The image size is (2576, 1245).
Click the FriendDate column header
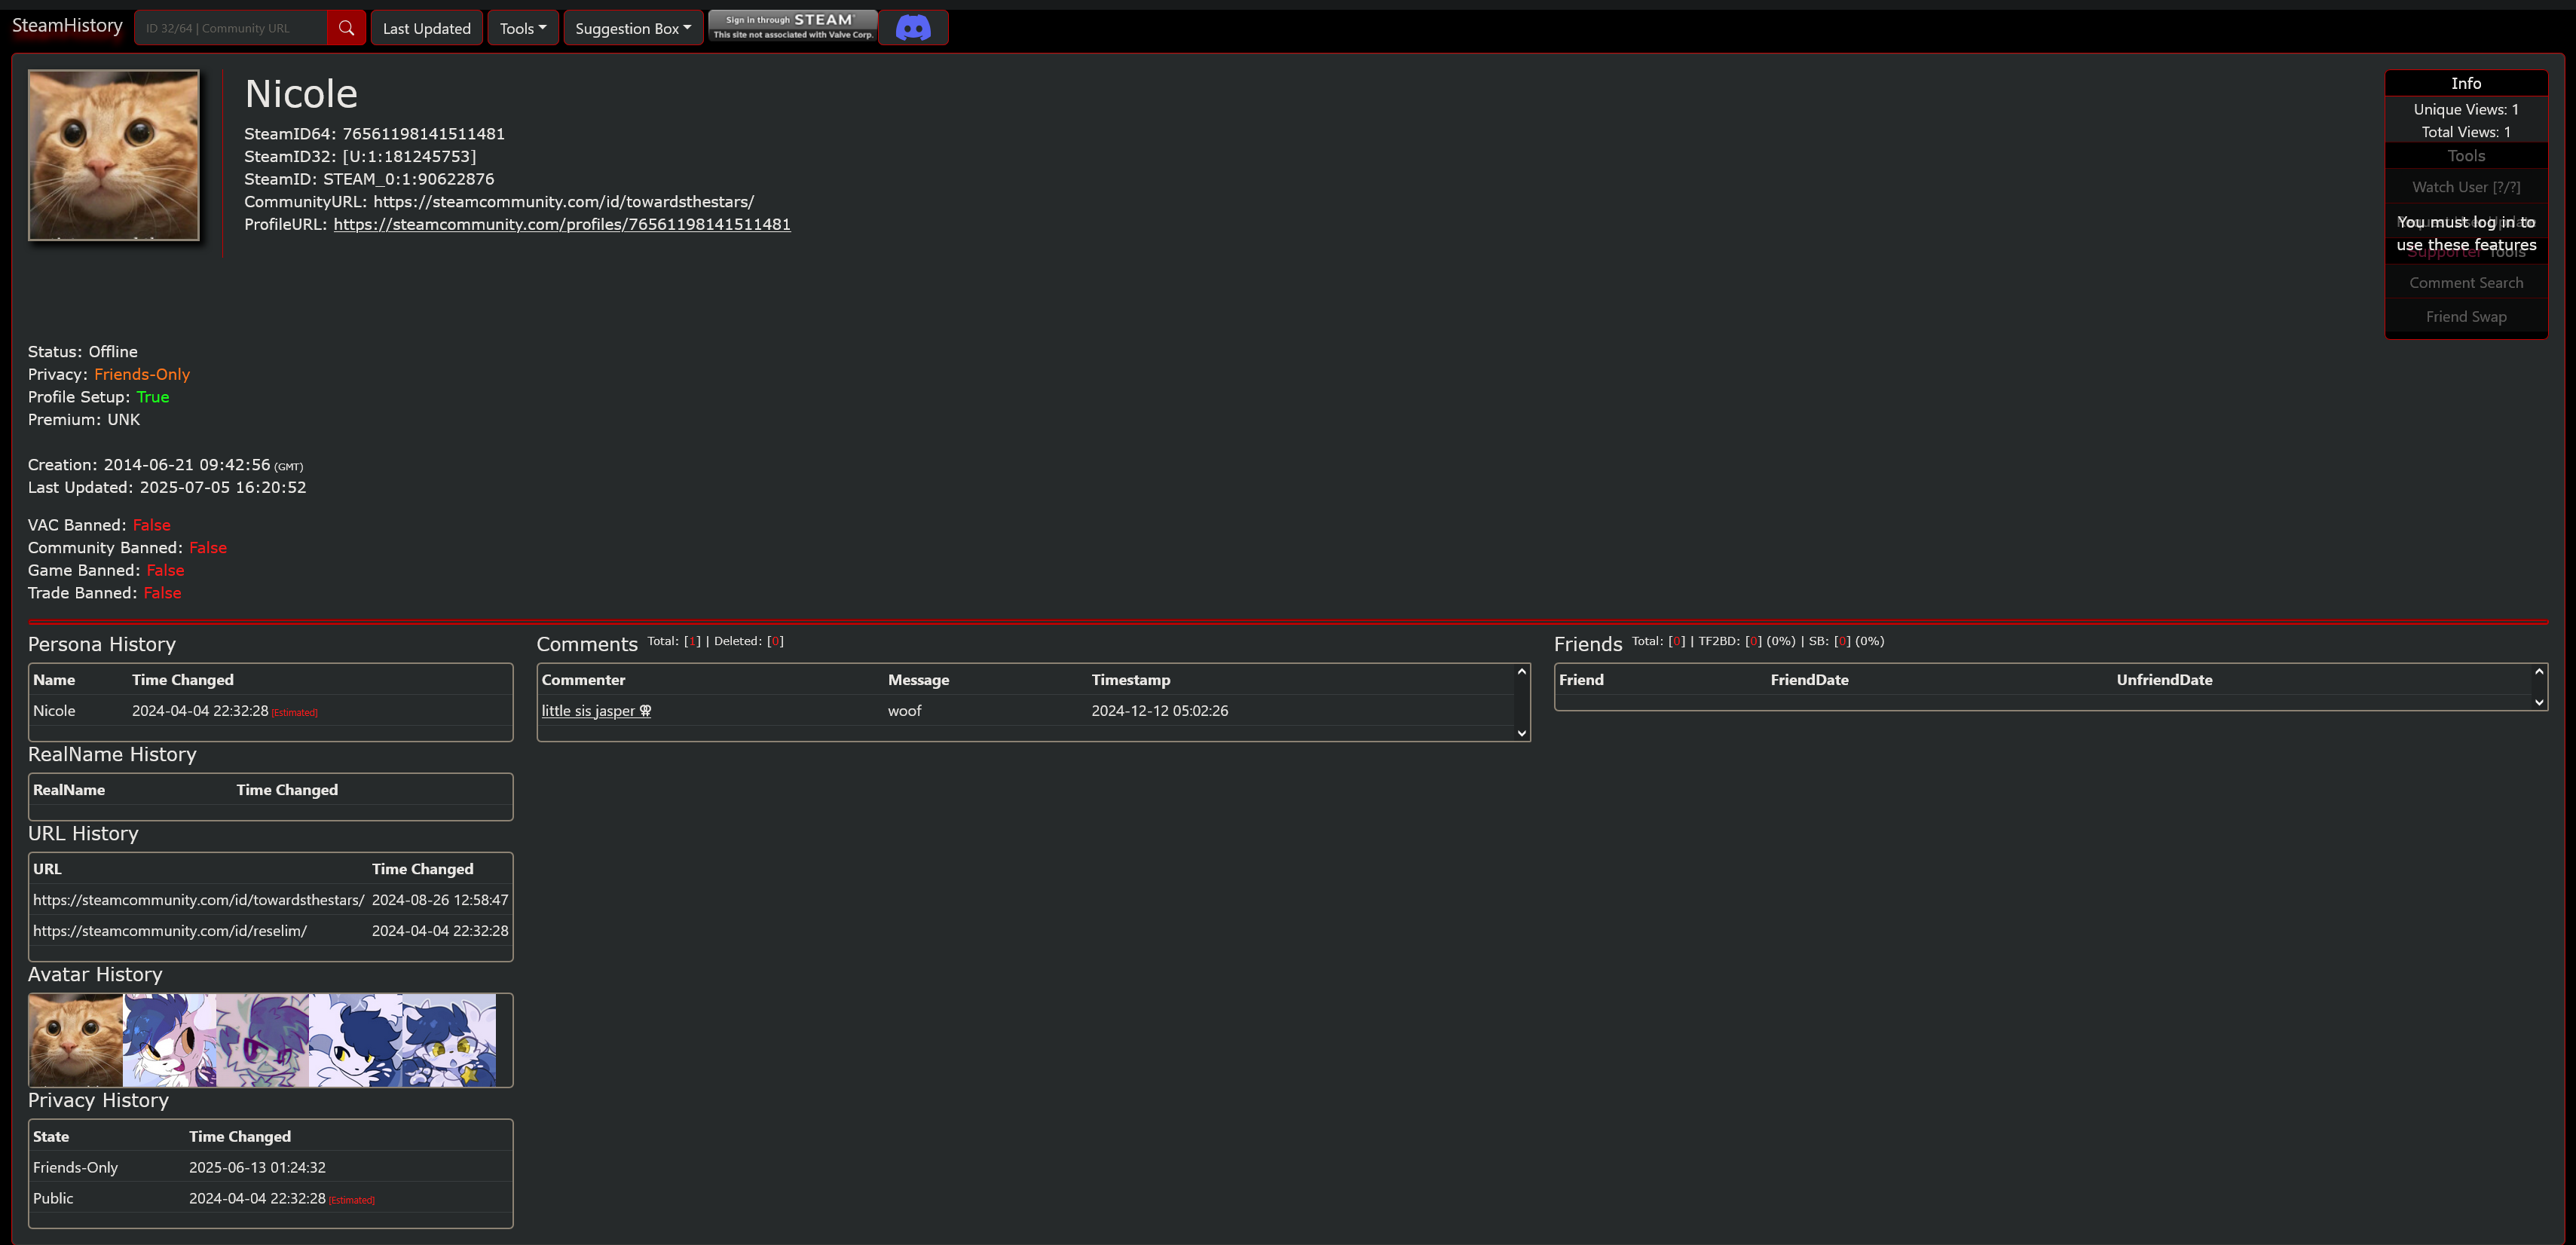[1809, 680]
